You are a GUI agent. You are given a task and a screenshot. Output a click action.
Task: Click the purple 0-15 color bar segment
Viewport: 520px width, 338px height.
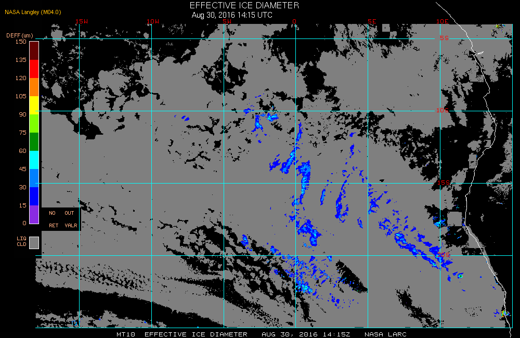click(x=34, y=215)
